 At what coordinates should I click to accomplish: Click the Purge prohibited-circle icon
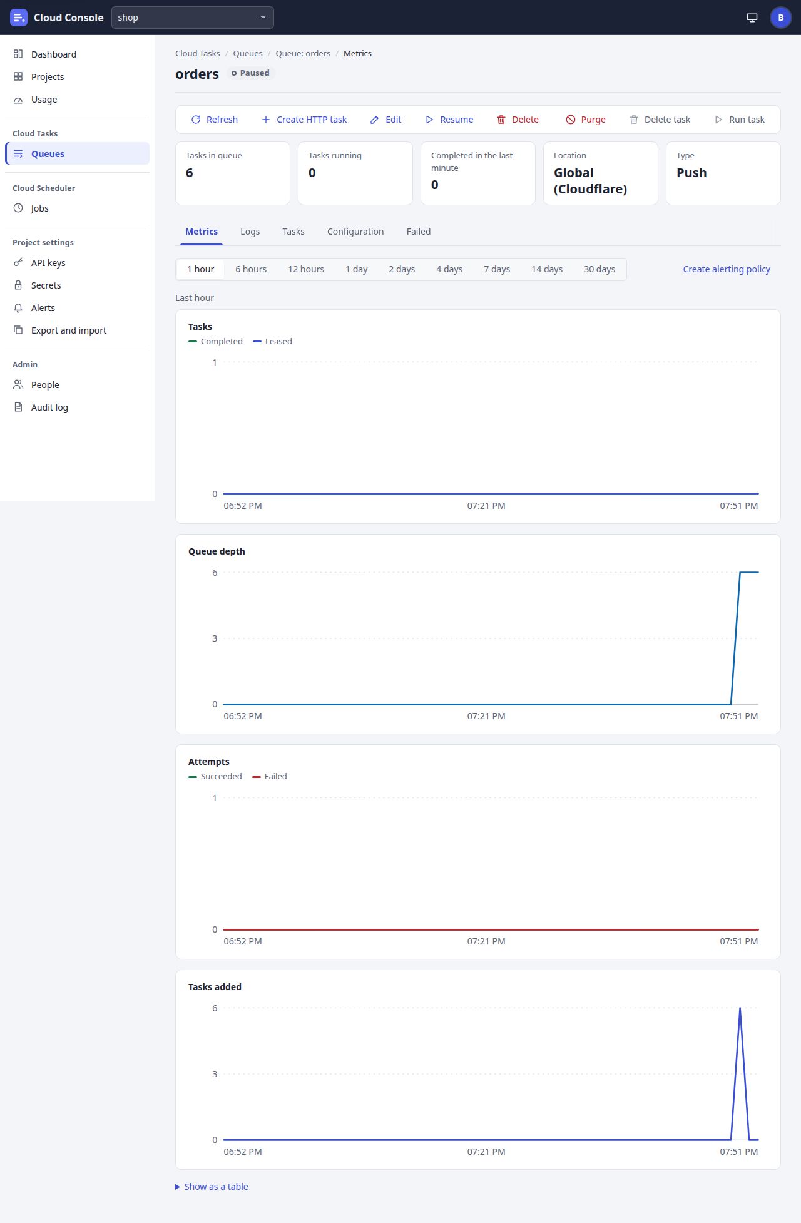[571, 120]
